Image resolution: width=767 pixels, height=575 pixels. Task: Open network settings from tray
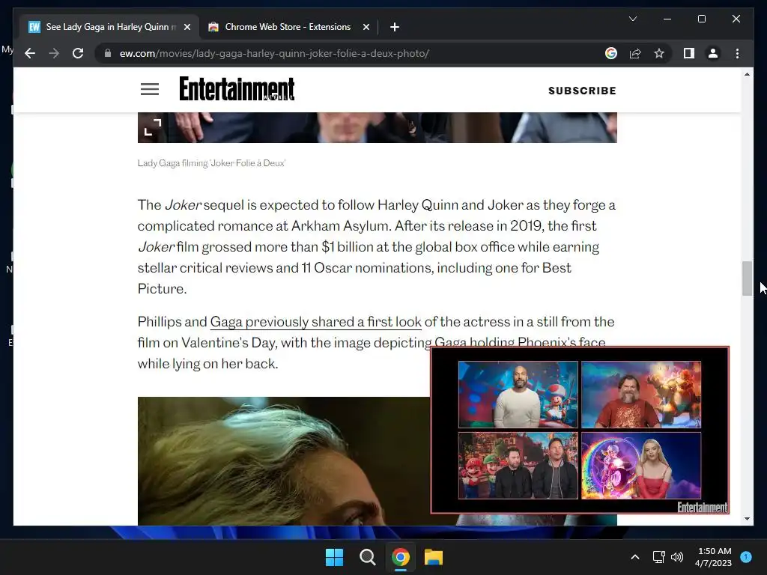[x=658, y=557]
